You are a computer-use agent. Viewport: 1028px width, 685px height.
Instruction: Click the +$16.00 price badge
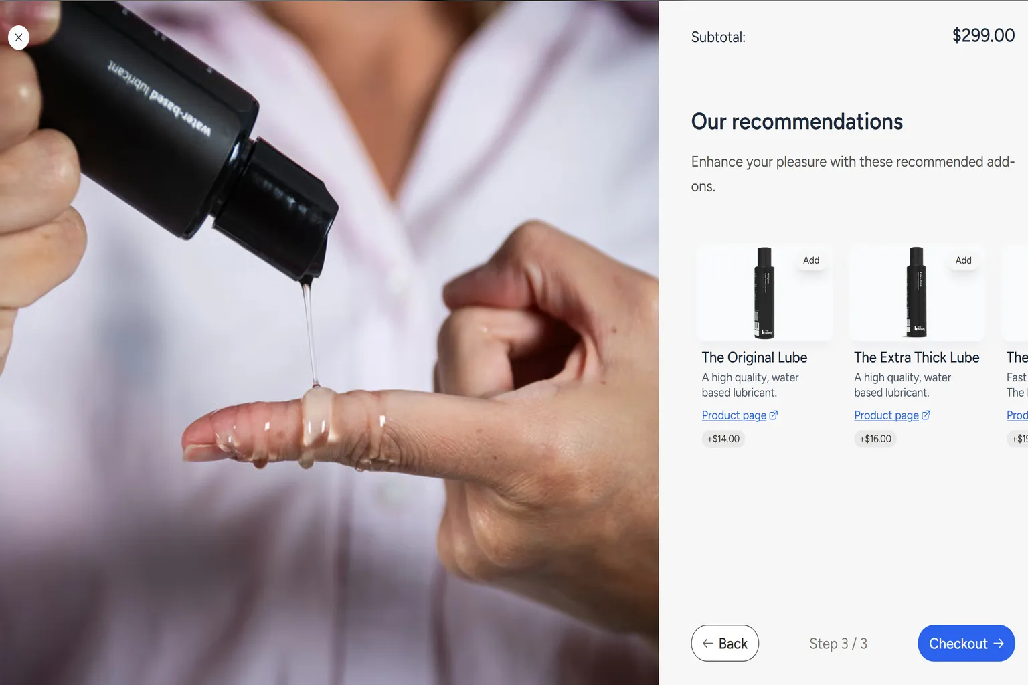click(875, 439)
